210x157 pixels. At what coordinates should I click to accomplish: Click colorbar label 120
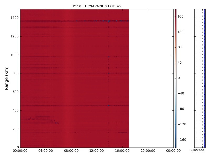coord(180,32)
